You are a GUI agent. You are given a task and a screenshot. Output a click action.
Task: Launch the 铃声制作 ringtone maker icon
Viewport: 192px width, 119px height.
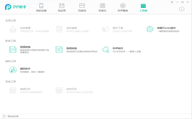point(106,49)
